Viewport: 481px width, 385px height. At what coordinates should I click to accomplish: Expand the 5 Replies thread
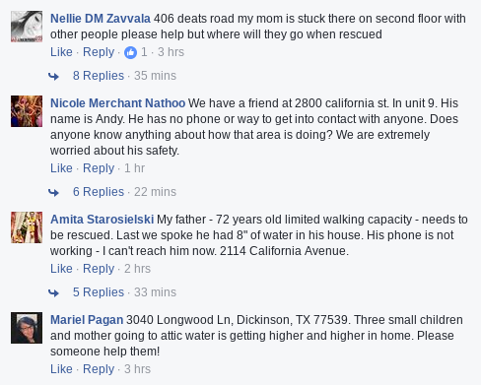tap(99, 292)
